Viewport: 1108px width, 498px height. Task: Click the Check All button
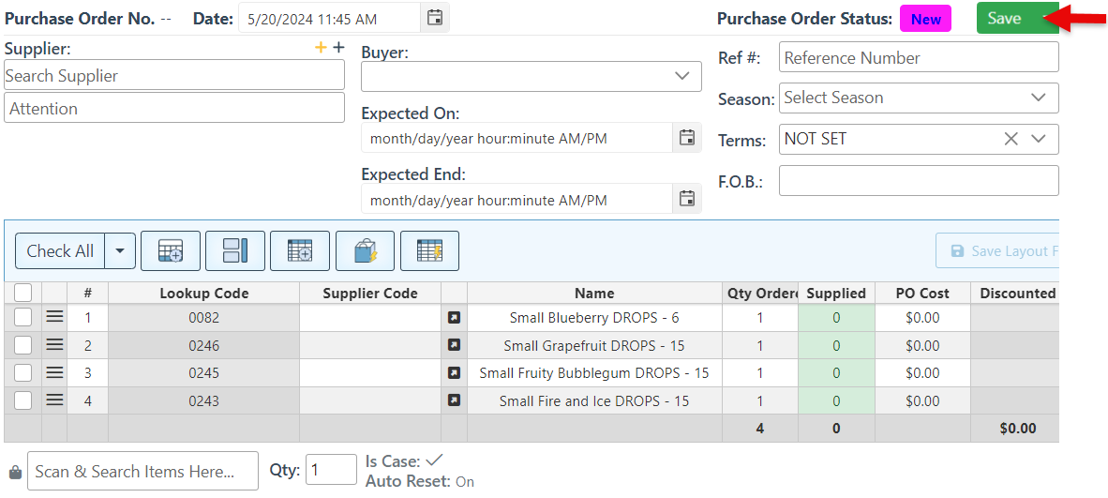click(60, 251)
